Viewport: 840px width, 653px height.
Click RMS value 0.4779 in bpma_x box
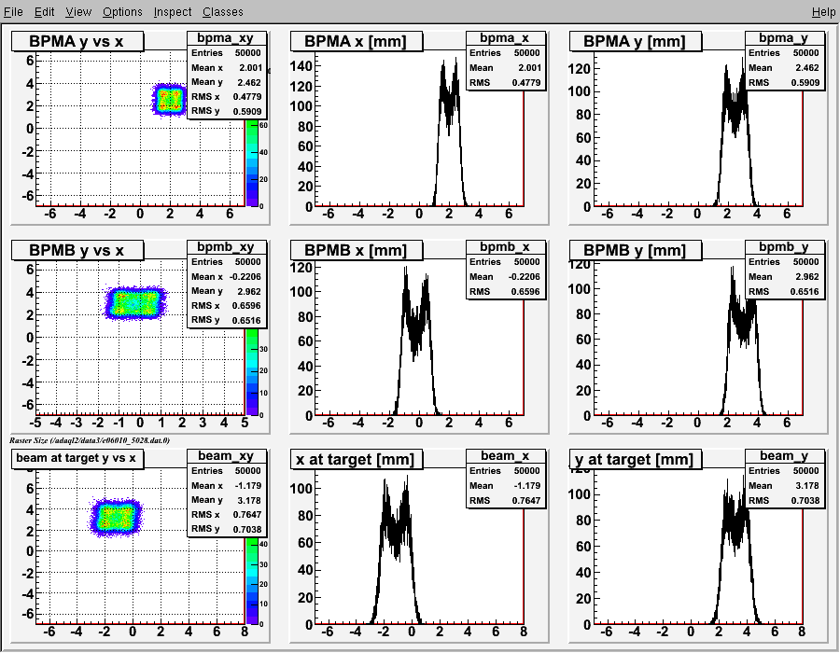click(x=526, y=82)
